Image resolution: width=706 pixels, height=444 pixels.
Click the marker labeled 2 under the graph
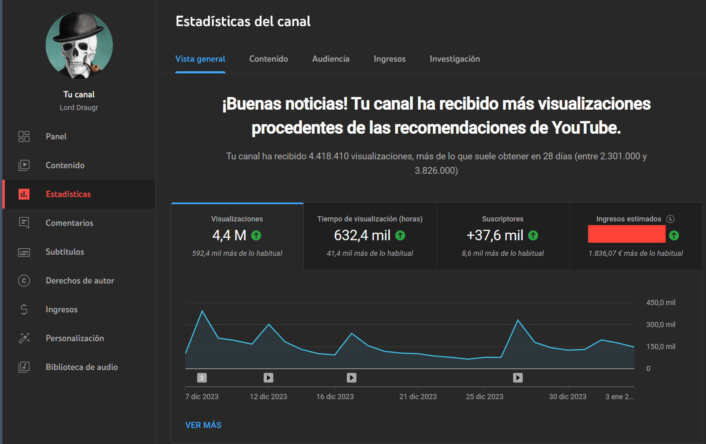tap(201, 378)
